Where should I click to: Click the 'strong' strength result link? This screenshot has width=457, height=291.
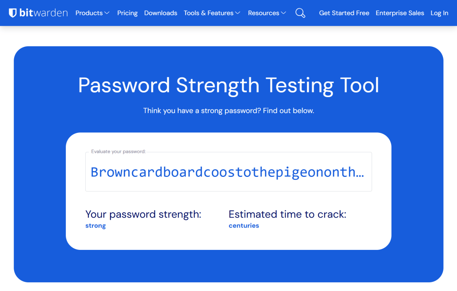(x=95, y=225)
